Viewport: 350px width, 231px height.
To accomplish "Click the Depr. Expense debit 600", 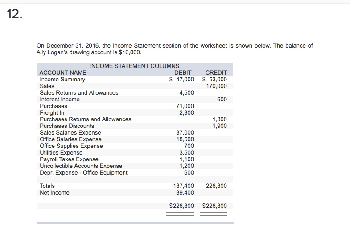I will 189,173.
